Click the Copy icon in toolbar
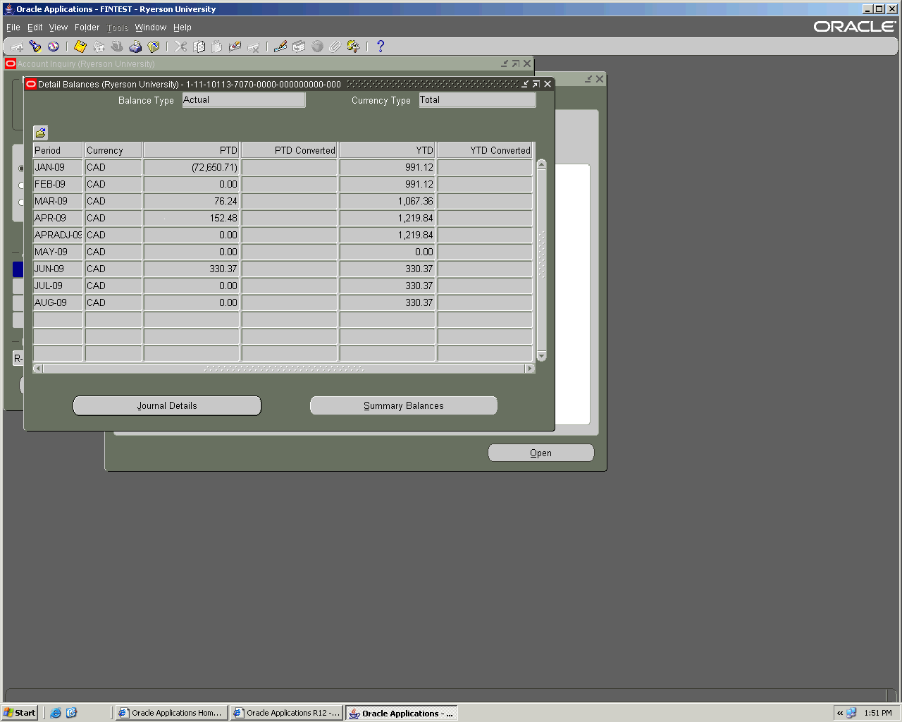The image size is (902, 722). coord(199,47)
